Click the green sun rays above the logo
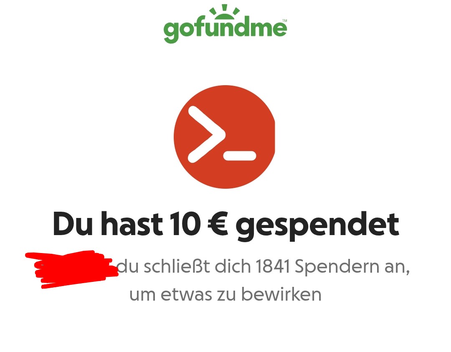 click(225, 11)
